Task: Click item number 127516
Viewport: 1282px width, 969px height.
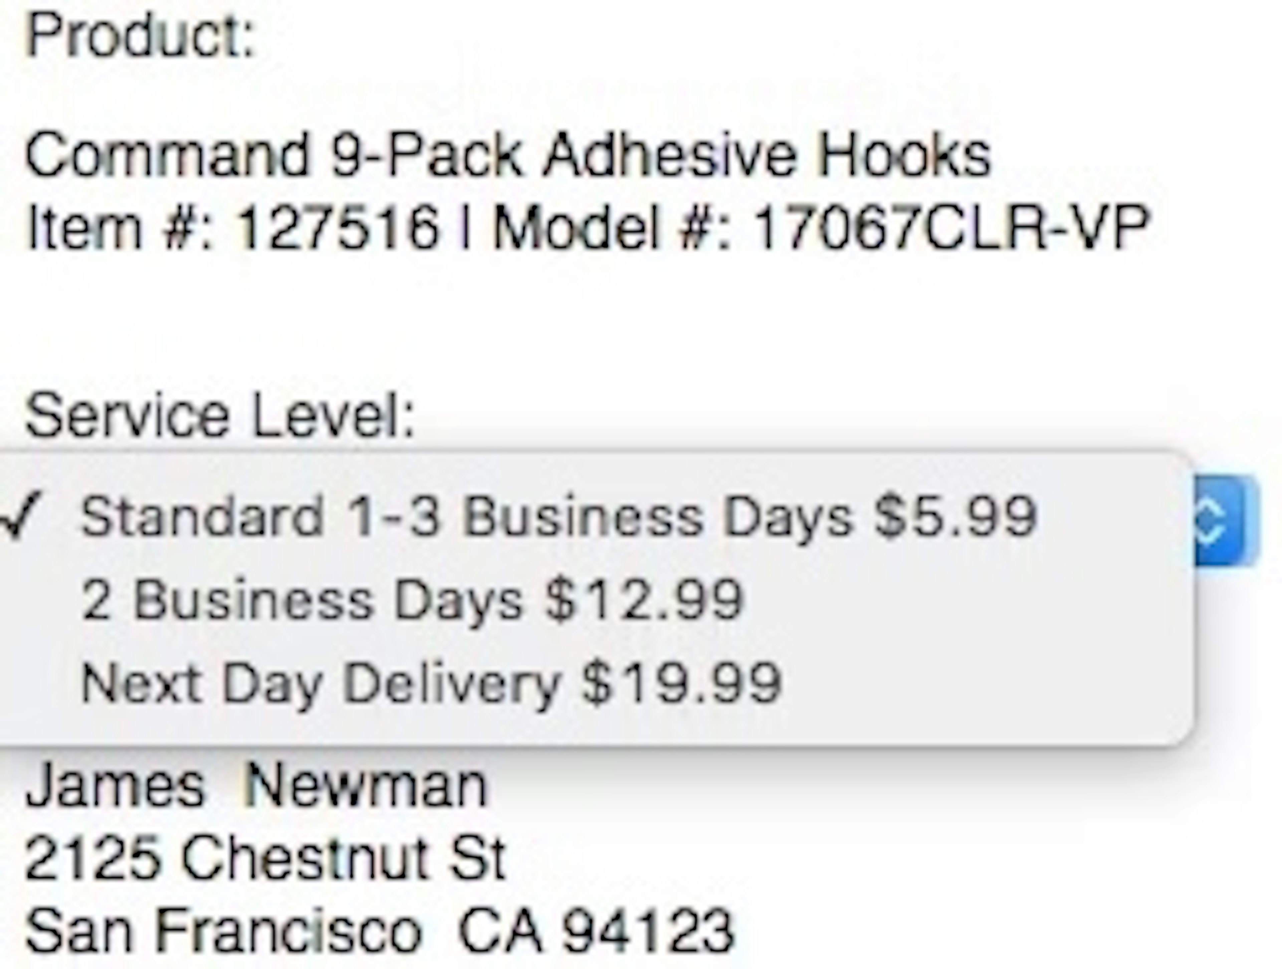Action: 338,228
